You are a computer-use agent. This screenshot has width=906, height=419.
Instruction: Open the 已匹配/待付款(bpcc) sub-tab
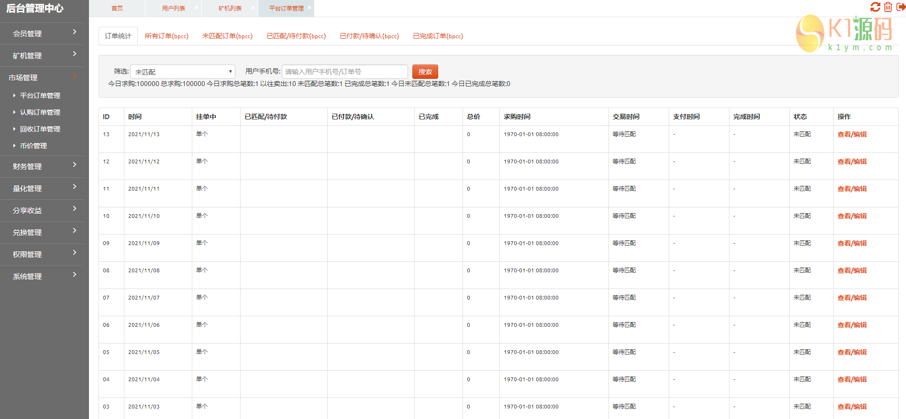296,36
